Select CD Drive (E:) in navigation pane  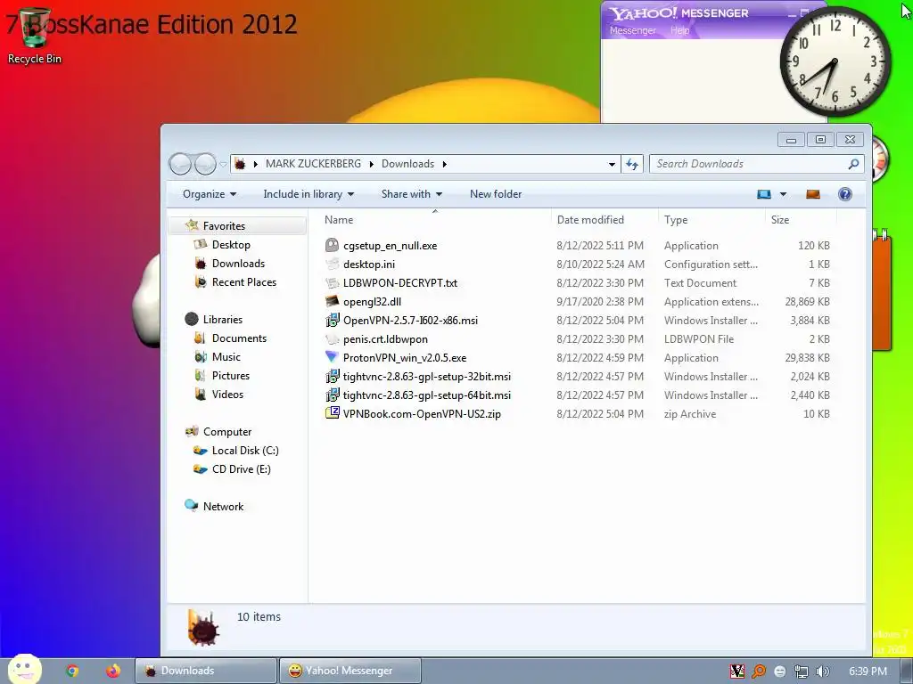coord(241,468)
